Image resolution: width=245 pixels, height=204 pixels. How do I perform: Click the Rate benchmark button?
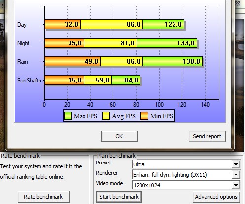[43, 197]
